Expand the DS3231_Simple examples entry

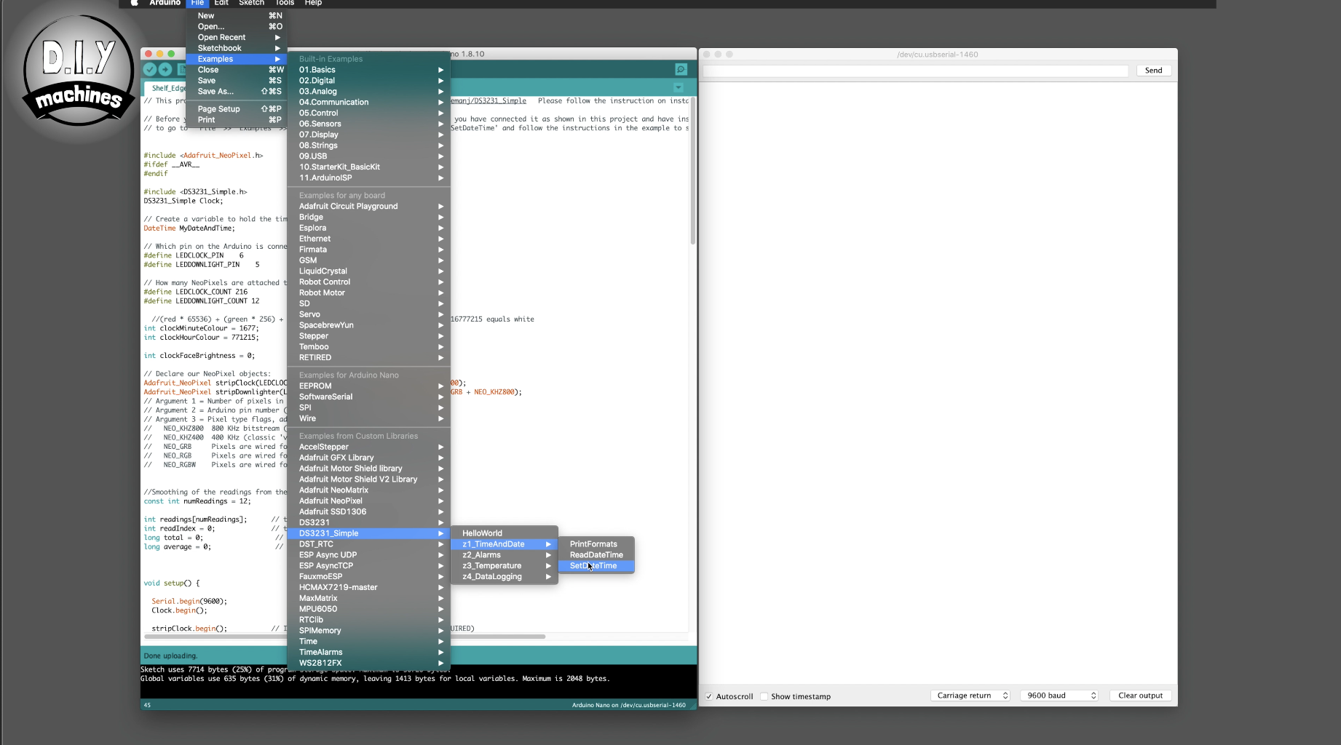(369, 533)
